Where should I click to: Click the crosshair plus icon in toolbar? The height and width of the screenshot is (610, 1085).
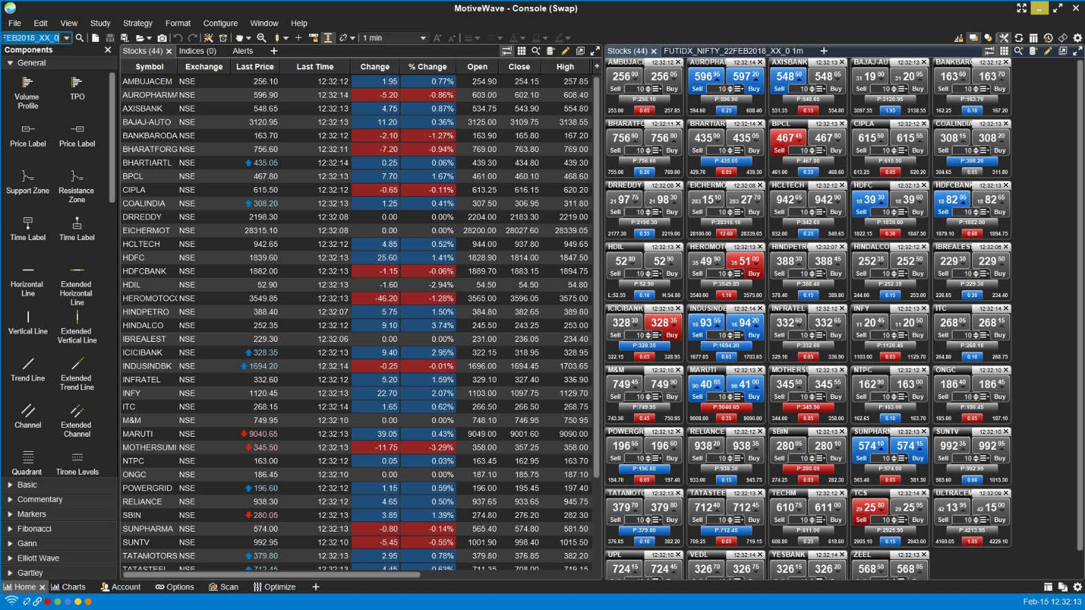pyautogui.click(x=298, y=38)
